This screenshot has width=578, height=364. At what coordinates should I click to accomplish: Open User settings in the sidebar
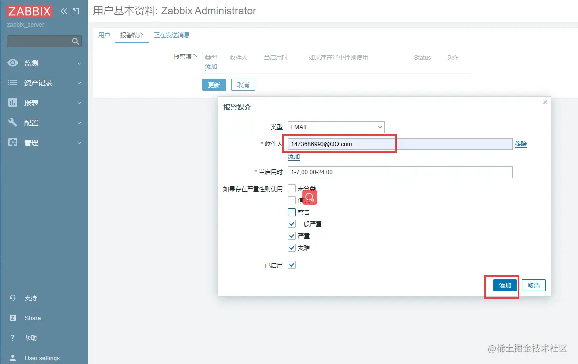(x=42, y=358)
